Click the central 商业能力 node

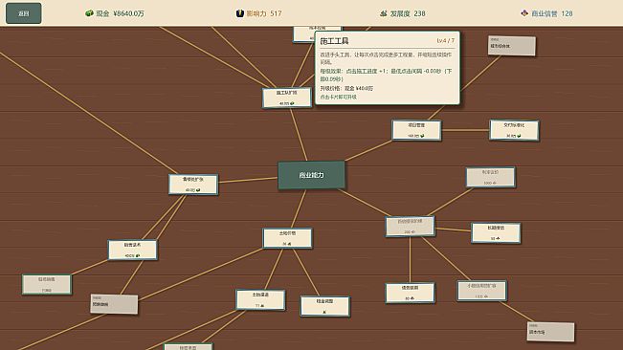(x=311, y=175)
